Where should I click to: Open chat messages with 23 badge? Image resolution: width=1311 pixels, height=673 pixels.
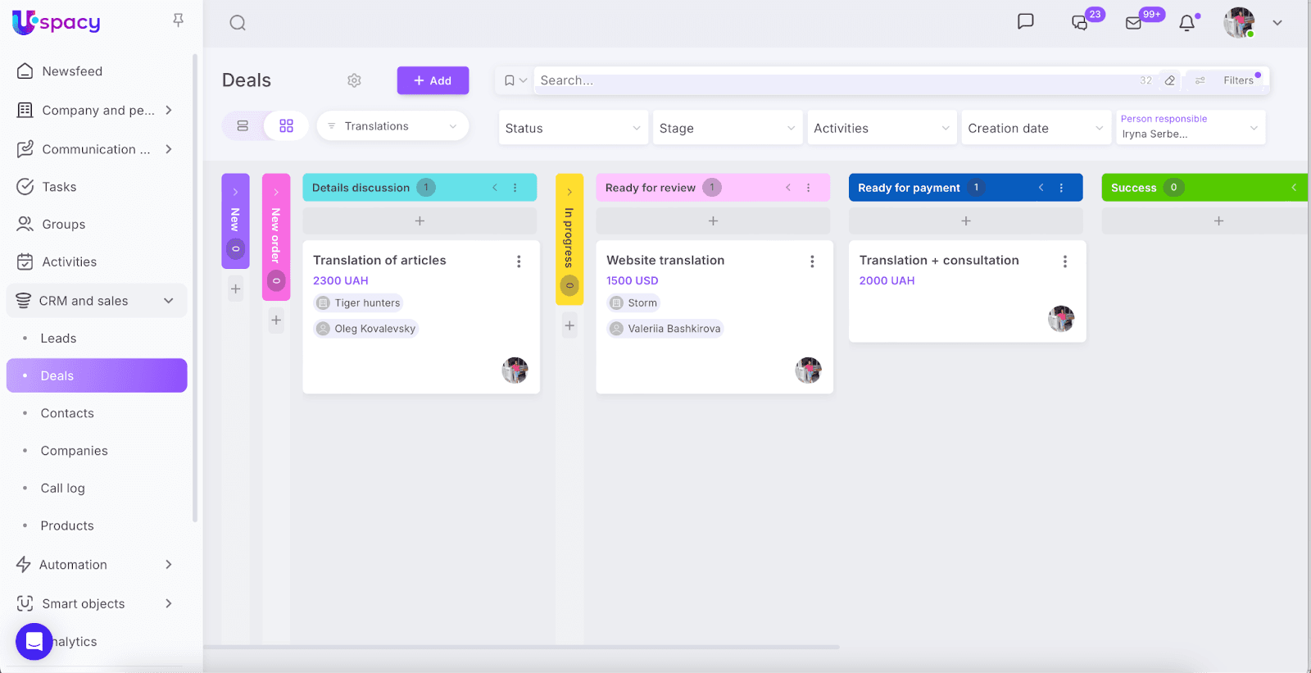[x=1080, y=23]
